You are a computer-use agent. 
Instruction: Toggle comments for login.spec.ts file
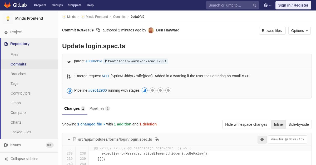tap(262, 140)
